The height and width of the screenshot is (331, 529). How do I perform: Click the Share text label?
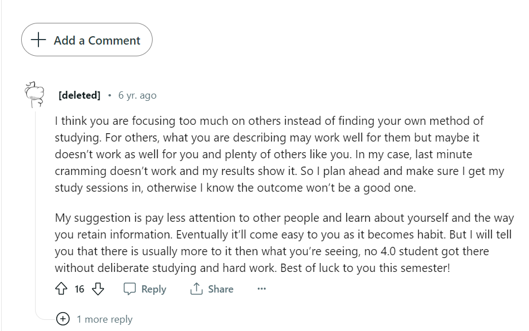pyautogui.click(x=221, y=289)
